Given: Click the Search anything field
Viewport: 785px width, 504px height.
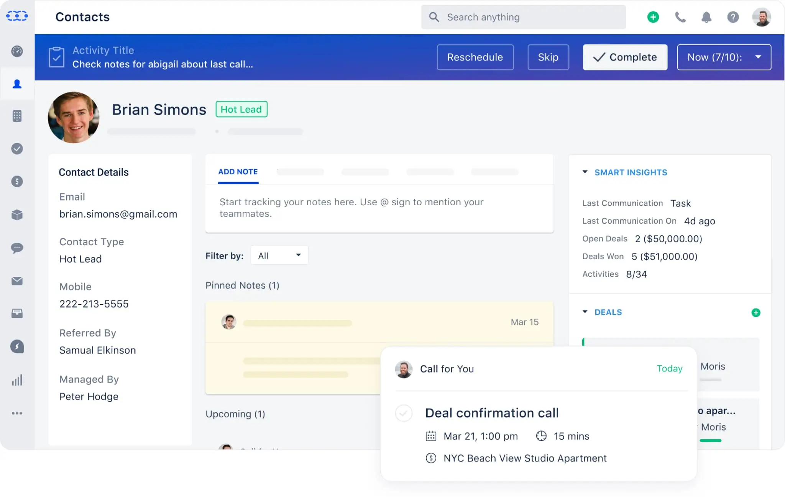Looking at the screenshot, I should tap(523, 17).
